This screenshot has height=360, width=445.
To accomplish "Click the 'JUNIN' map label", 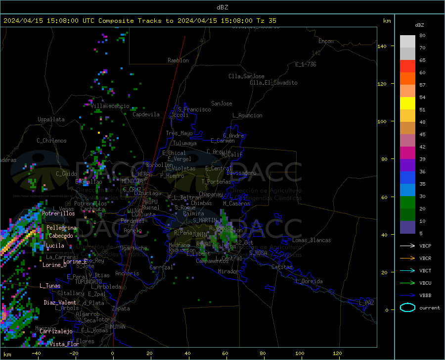I will 200,235.
